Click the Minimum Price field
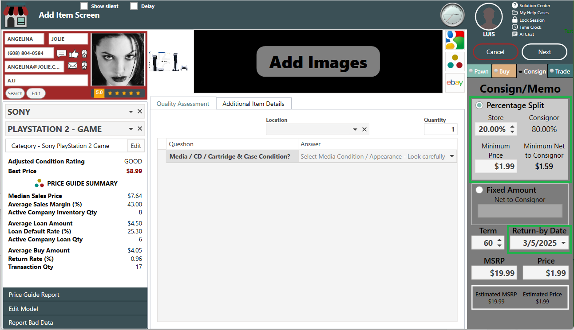Viewport: 574px width, 330px height. coord(495,166)
